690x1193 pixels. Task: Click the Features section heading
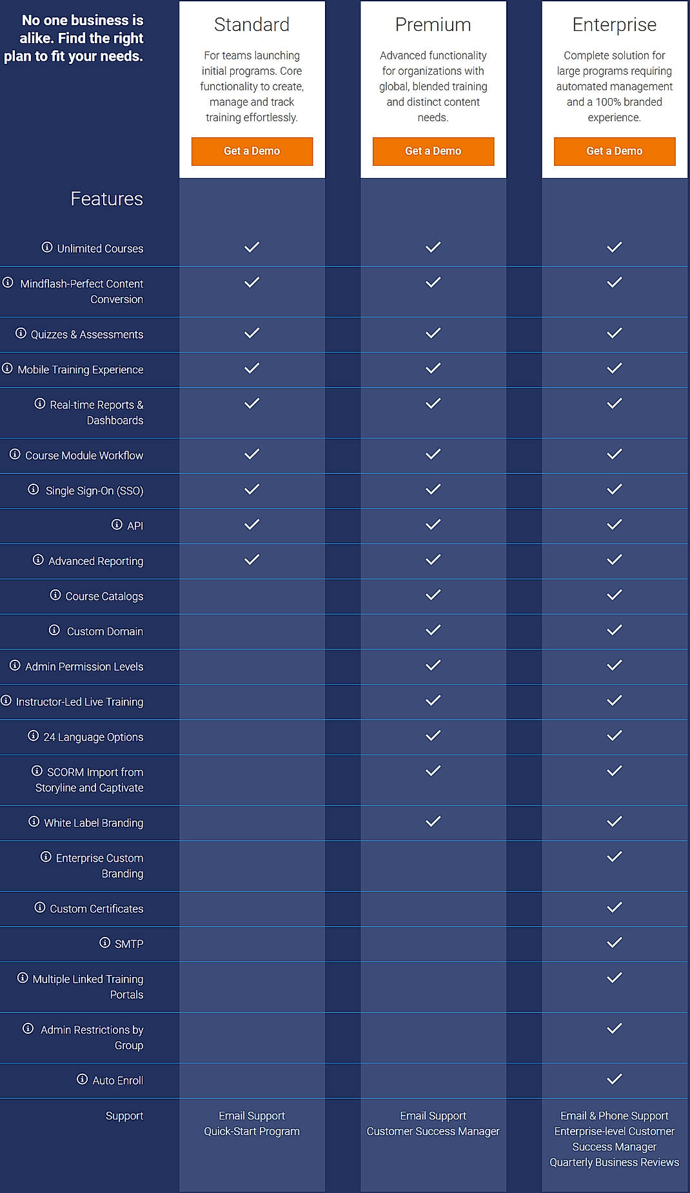[x=107, y=199]
